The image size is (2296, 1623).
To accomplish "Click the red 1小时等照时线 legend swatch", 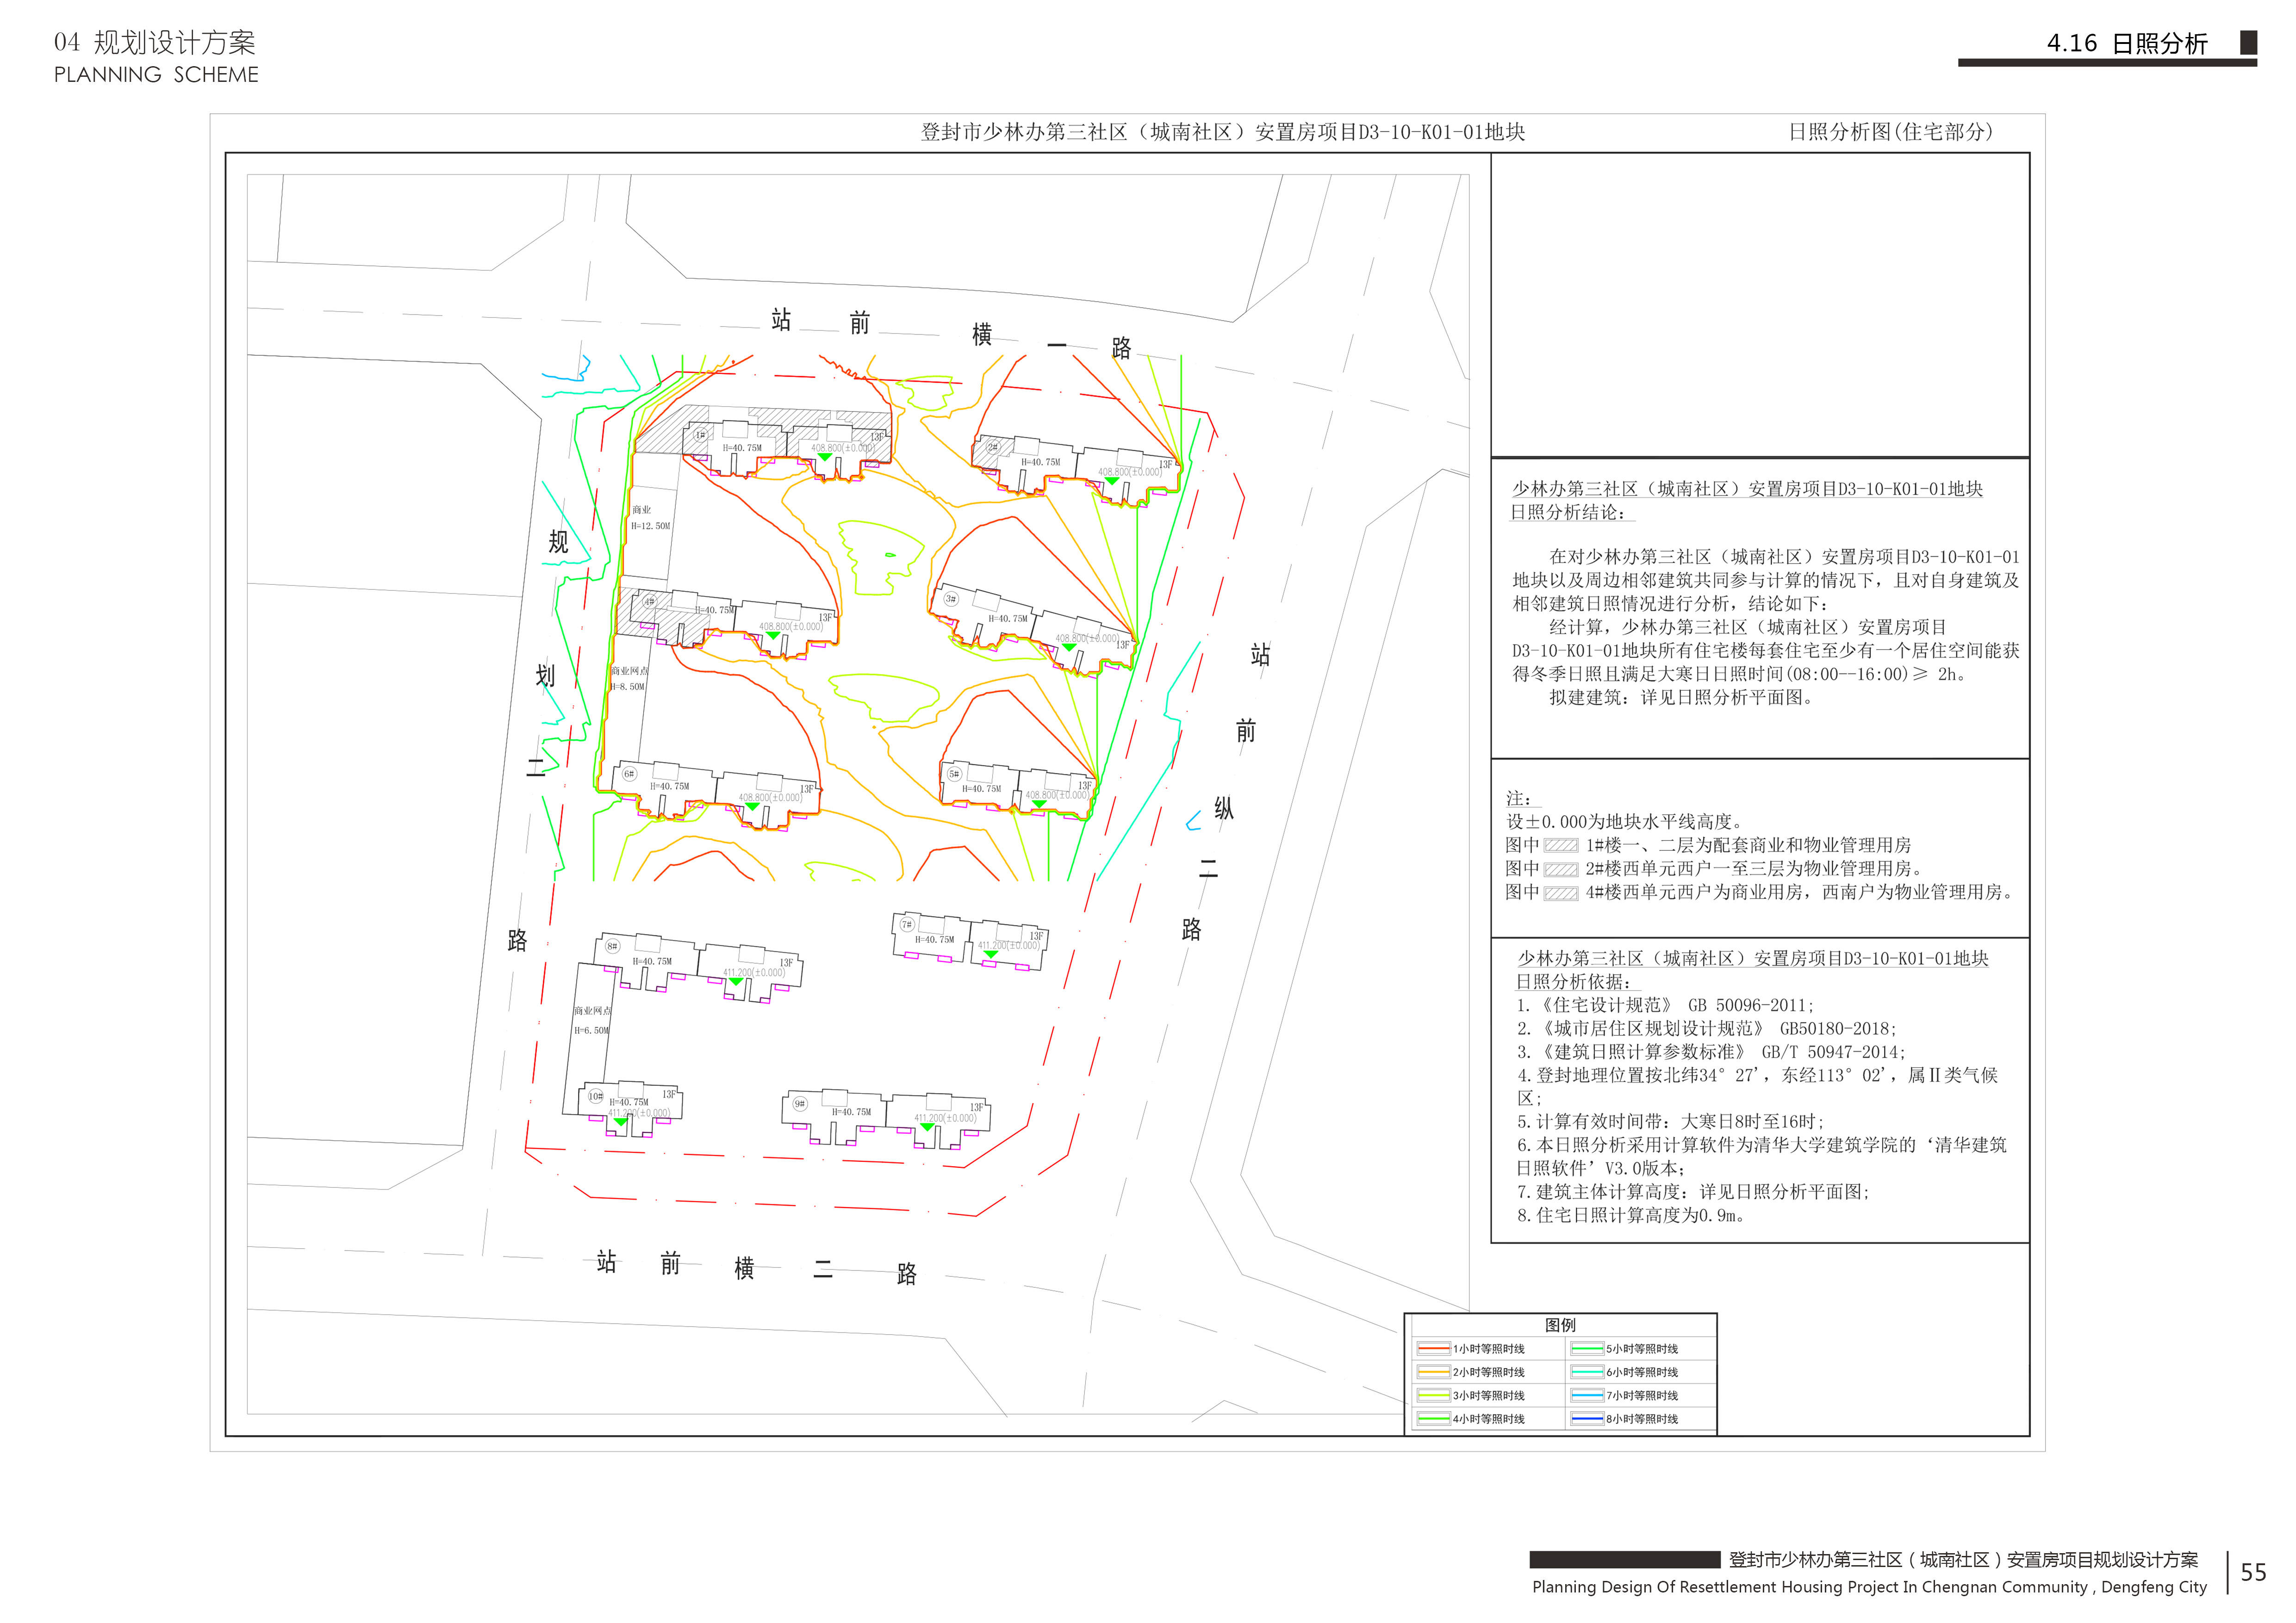I will click(1433, 1349).
